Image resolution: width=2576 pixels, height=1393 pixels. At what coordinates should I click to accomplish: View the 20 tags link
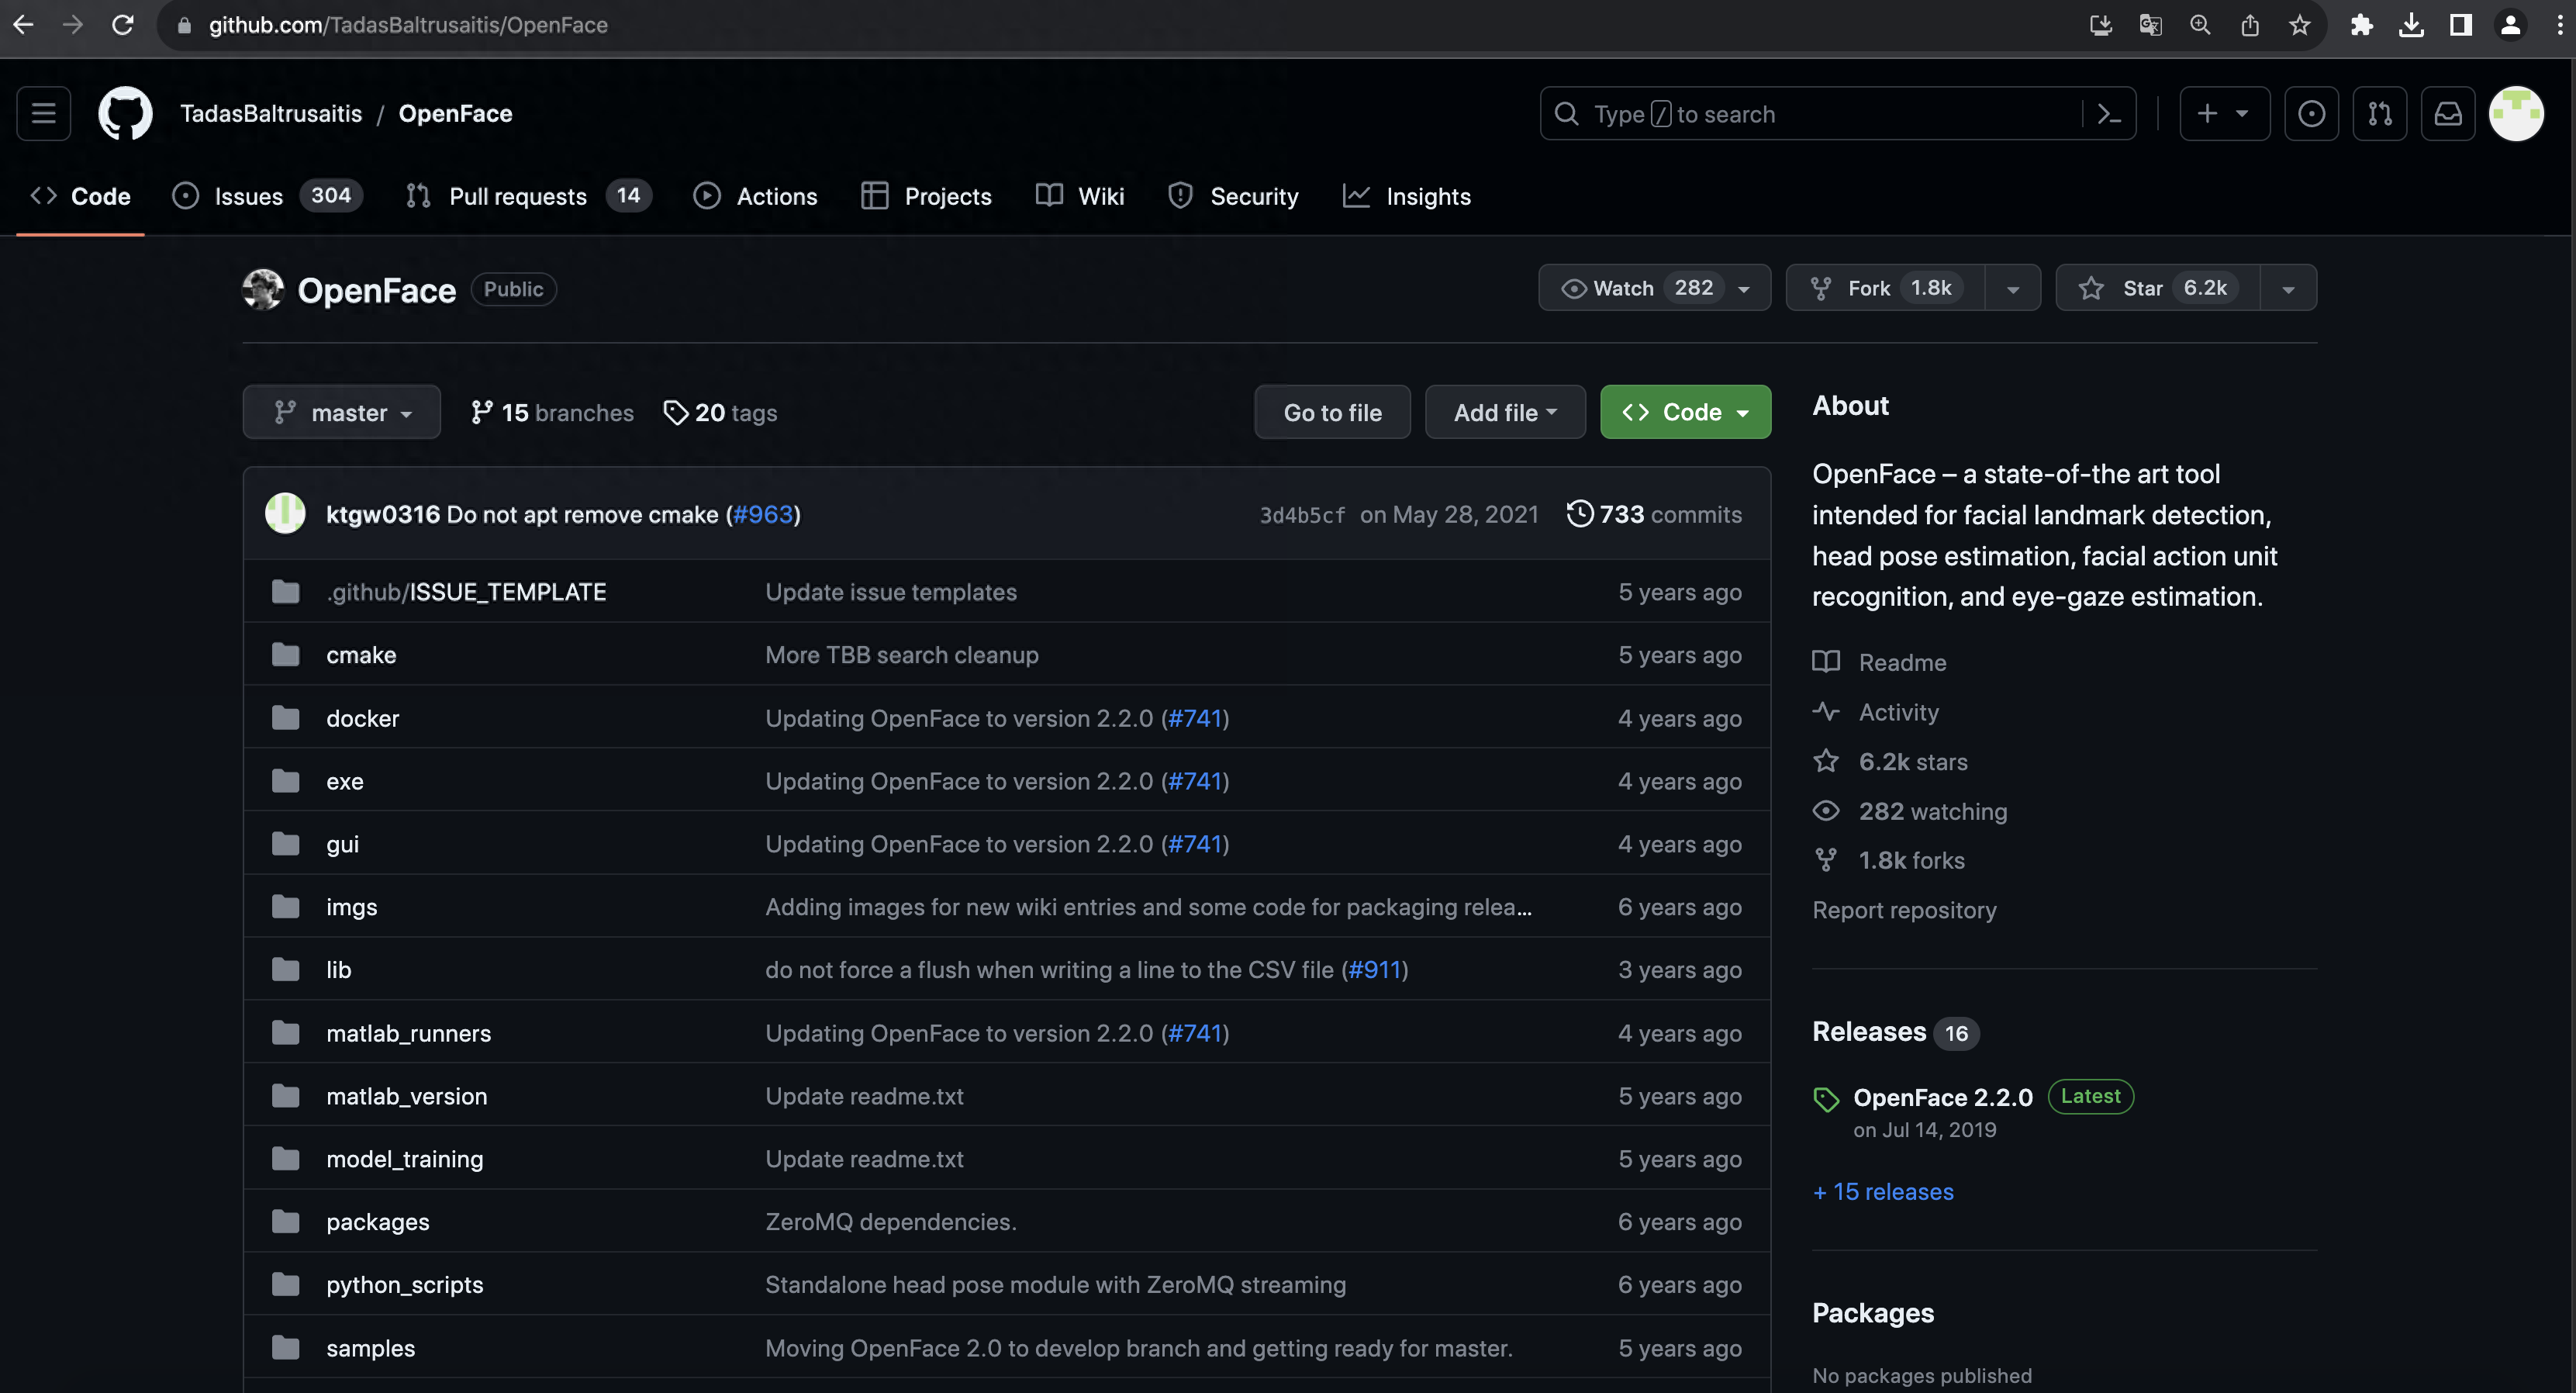tap(720, 412)
